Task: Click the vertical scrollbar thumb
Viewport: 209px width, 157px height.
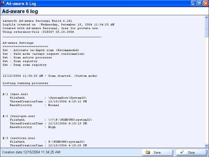Action: click(206, 29)
